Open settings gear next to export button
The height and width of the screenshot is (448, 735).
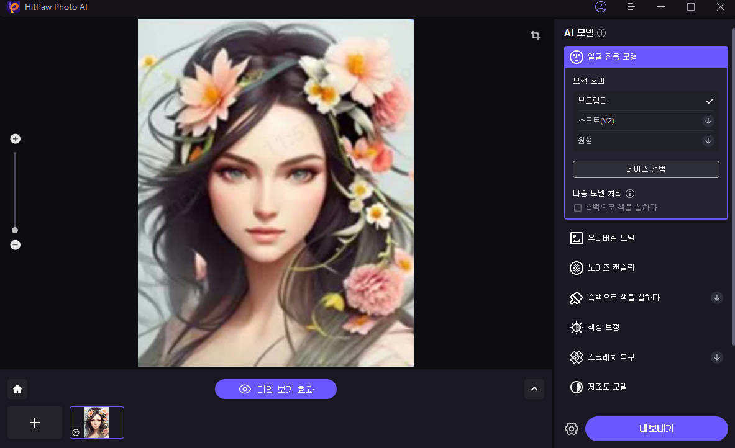click(x=571, y=429)
